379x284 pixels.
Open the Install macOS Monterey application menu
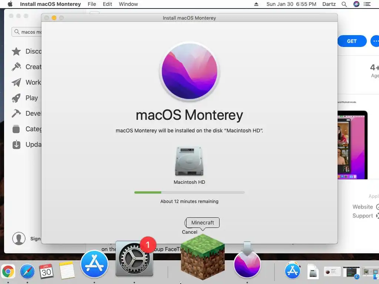coord(50,4)
